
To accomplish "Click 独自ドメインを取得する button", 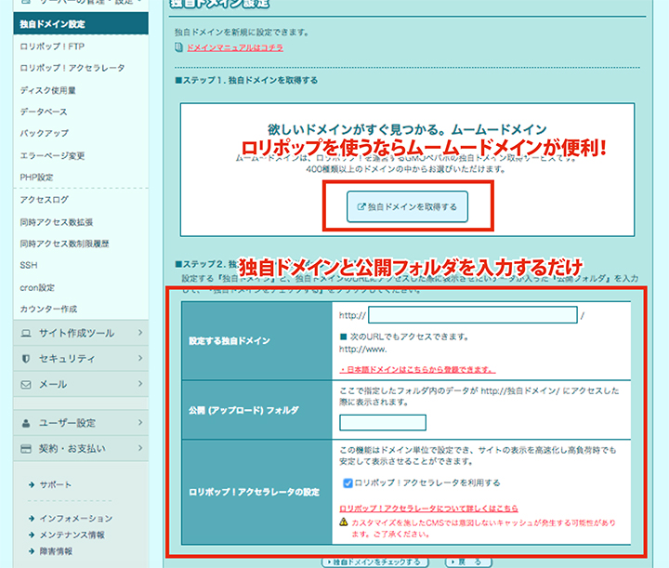I will pyautogui.click(x=408, y=206).
